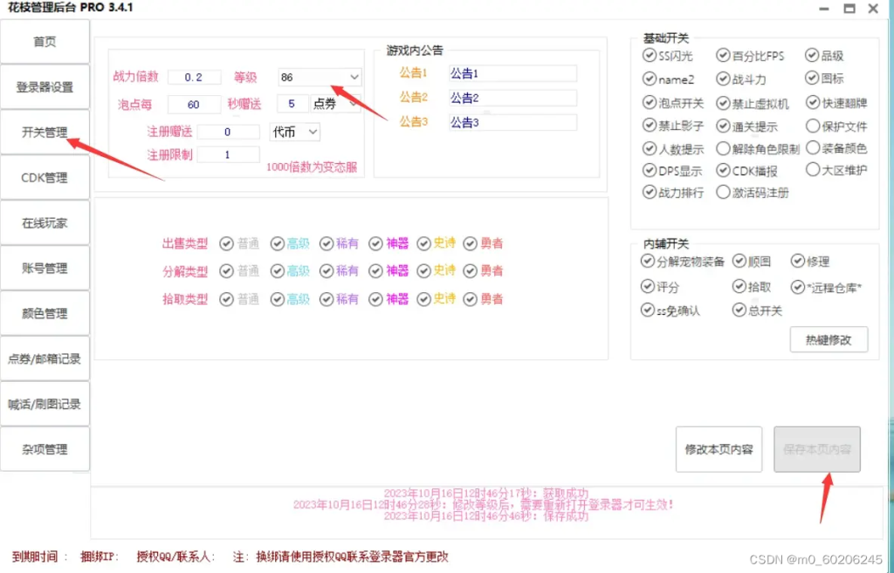The height and width of the screenshot is (573, 894).
Task: Switch to the 首页 tab
Action: click(45, 41)
